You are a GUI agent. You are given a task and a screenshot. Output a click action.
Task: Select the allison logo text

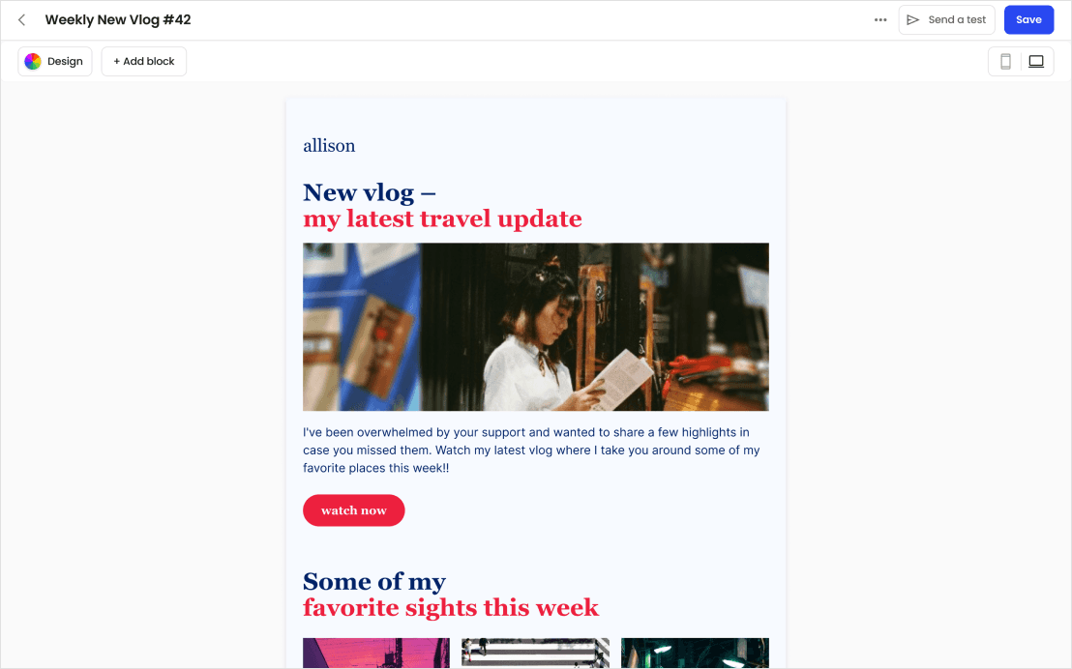[x=329, y=146]
